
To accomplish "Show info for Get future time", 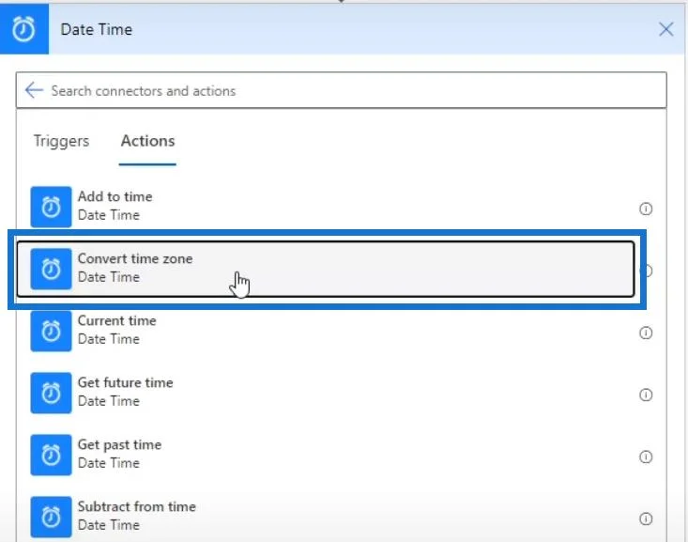I will click(x=646, y=395).
